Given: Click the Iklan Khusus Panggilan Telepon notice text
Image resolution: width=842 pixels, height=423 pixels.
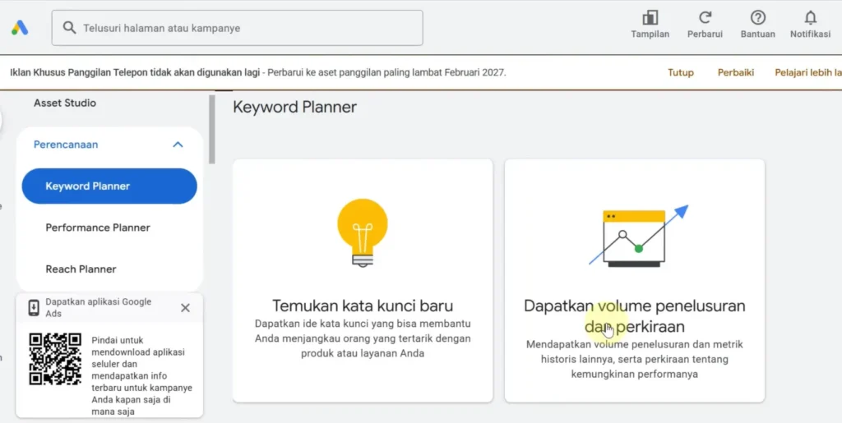Looking at the screenshot, I should point(257,72).
